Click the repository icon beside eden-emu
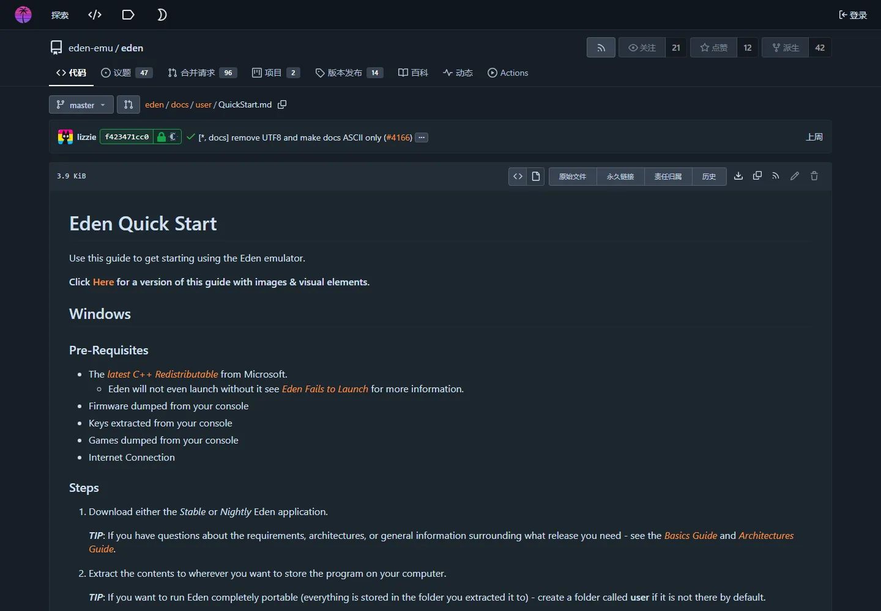This screenshot has width=881, height=611. pyautogui.click(x=56, y=48)
